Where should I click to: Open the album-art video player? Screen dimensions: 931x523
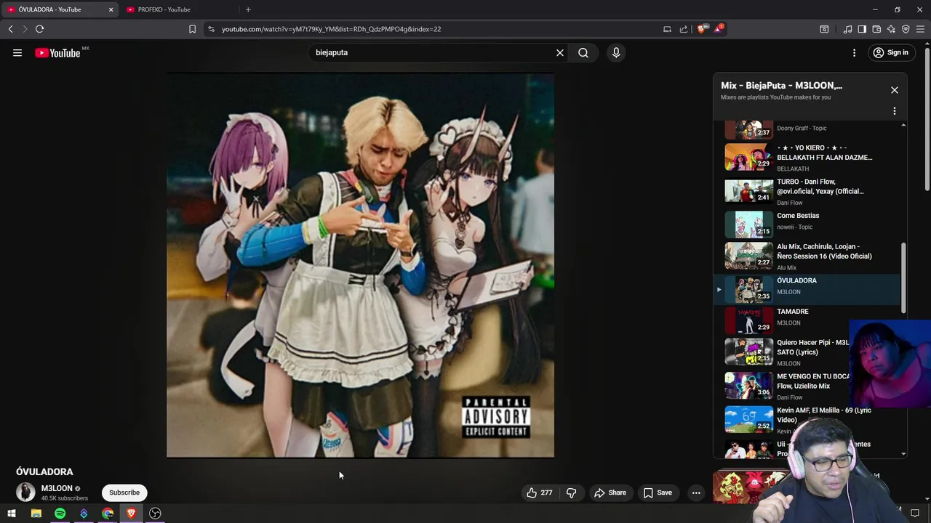361,265
